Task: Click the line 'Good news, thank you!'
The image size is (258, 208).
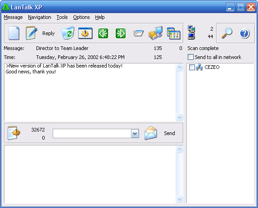Action: (x=31, y=72)
